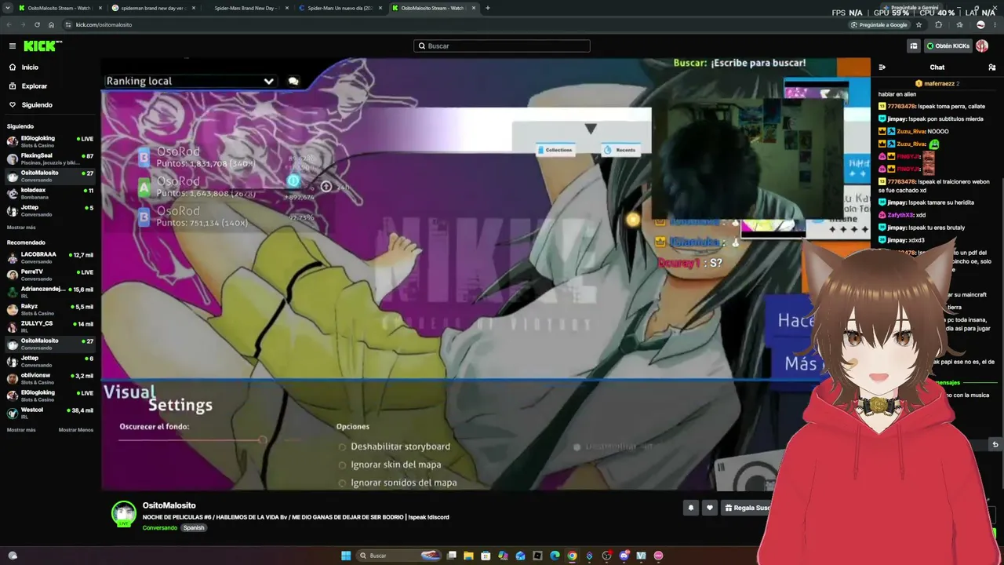Screen dimensions: 1004x565
Task: Open the Chrome profile avatar
Action: 980,24
